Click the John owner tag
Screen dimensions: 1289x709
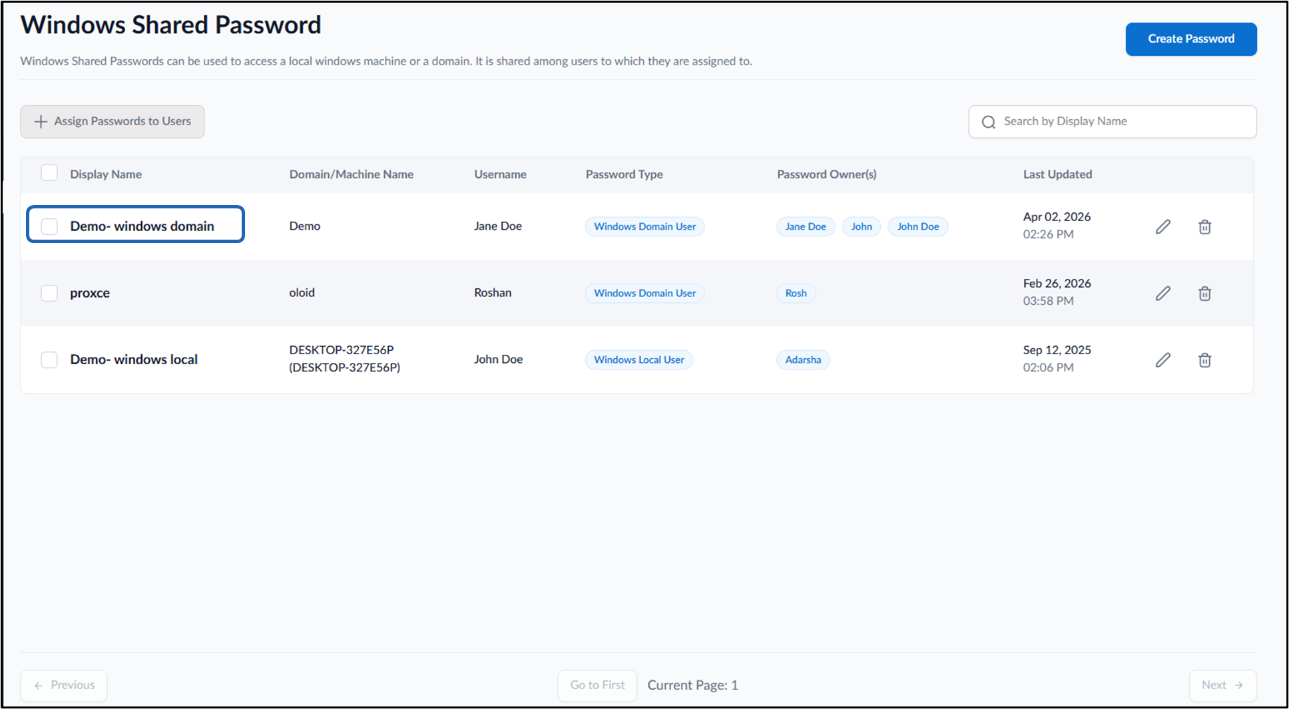point(861,226)
